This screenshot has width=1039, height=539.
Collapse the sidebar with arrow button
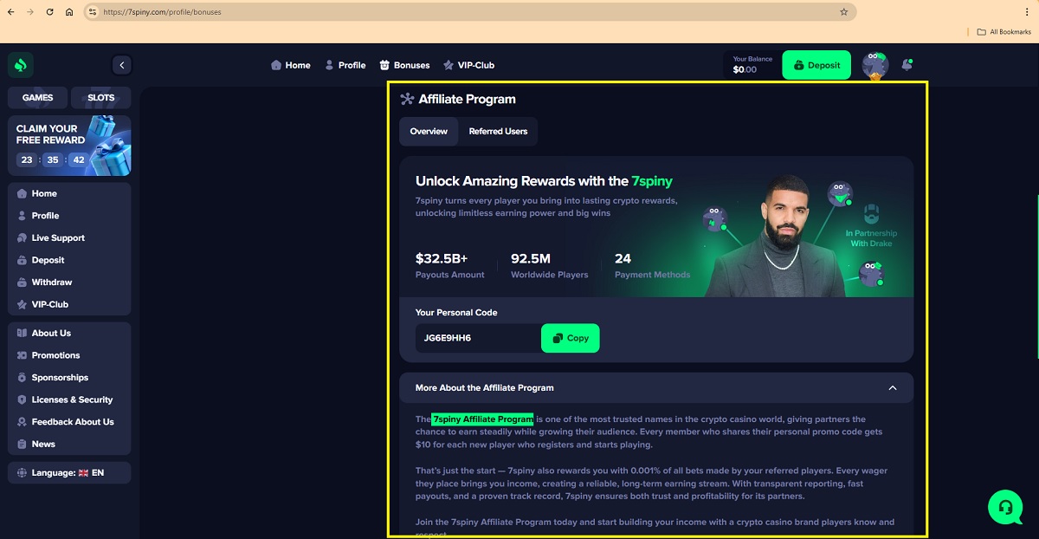[x=122, y=65]
